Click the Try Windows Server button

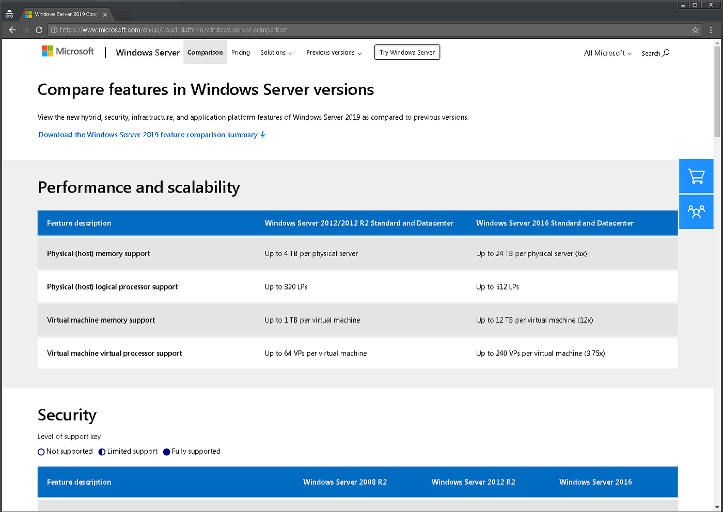[x=407, y=52]
